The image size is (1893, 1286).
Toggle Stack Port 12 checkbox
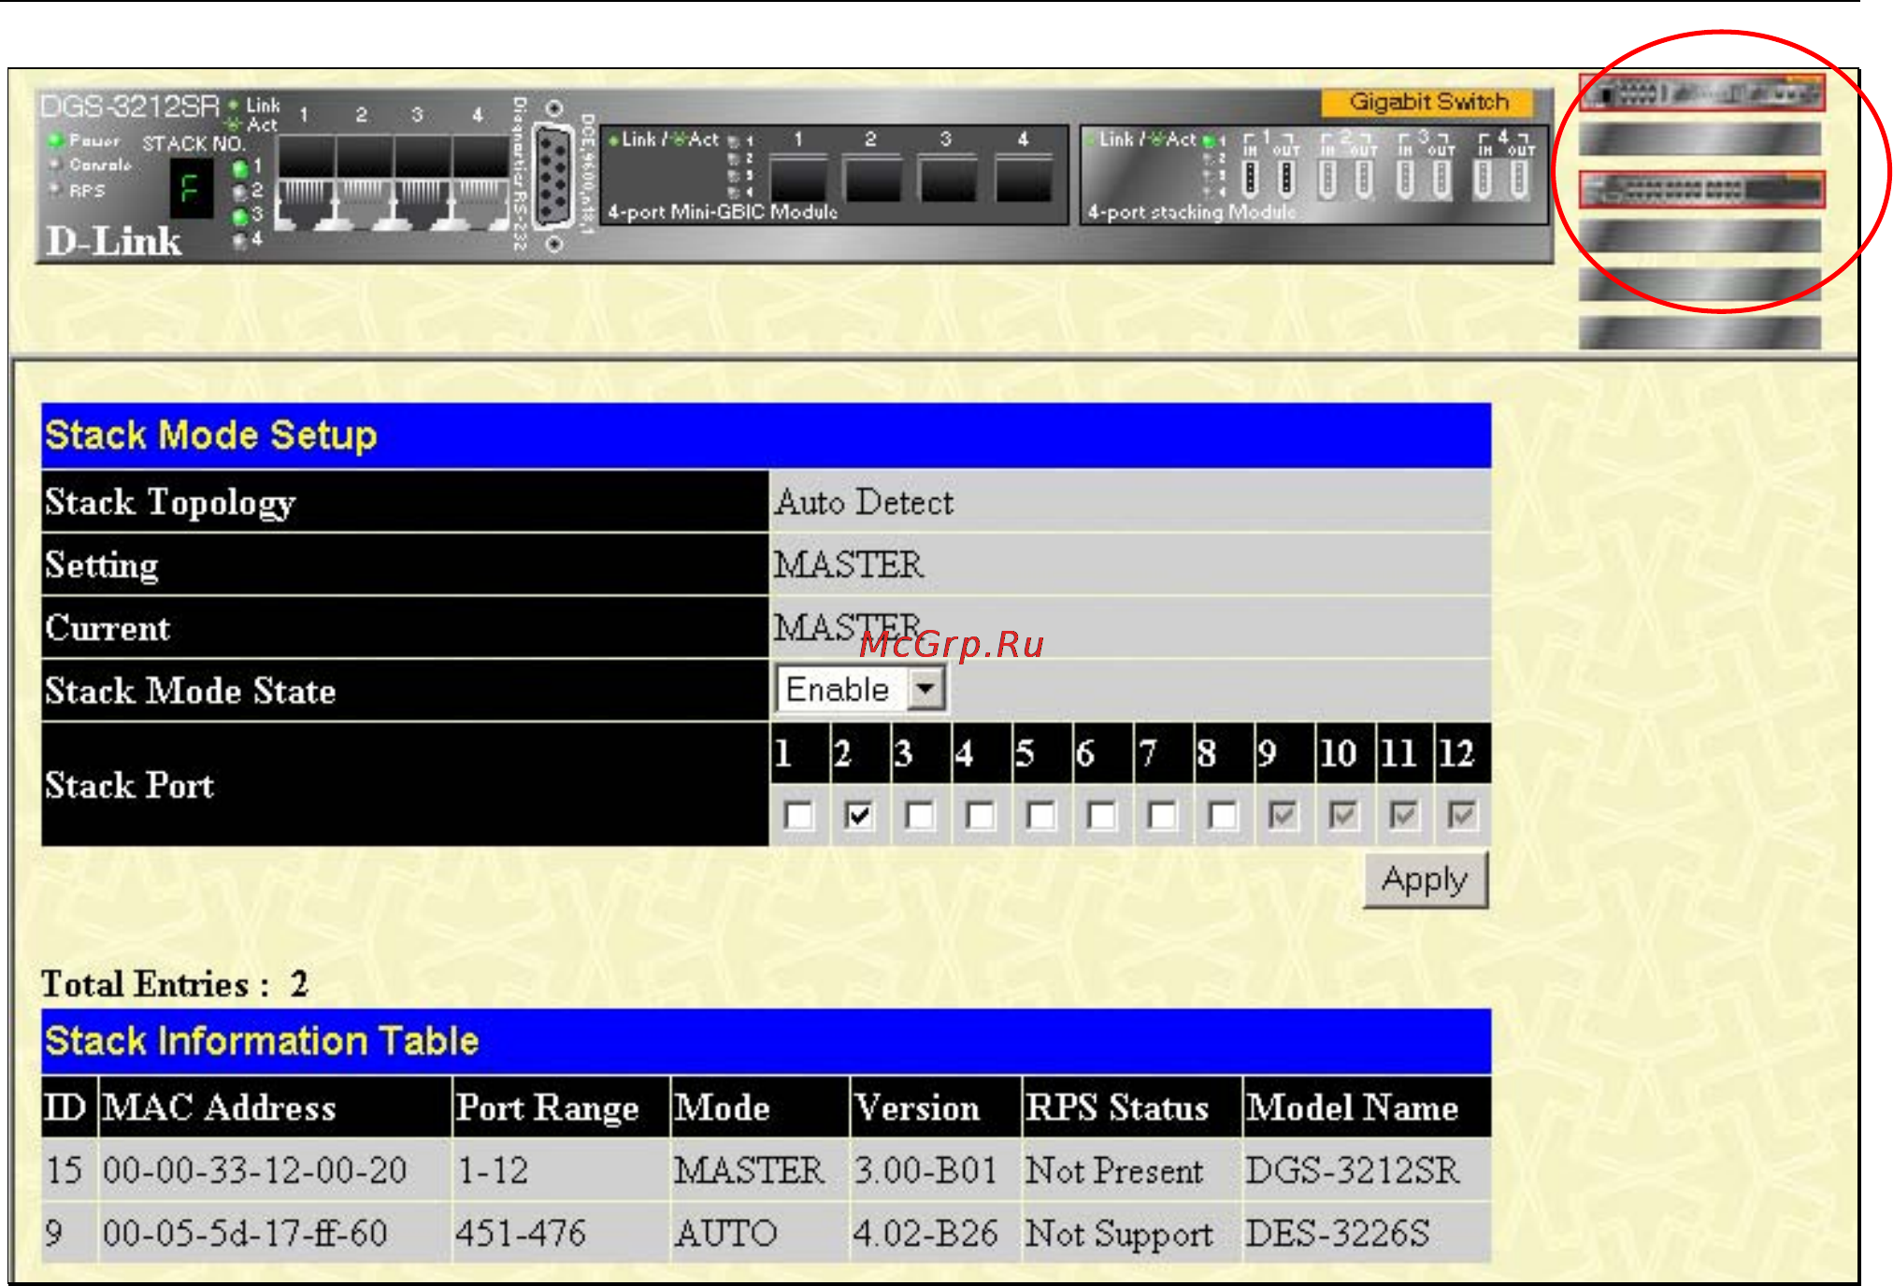coord(1462,815)
